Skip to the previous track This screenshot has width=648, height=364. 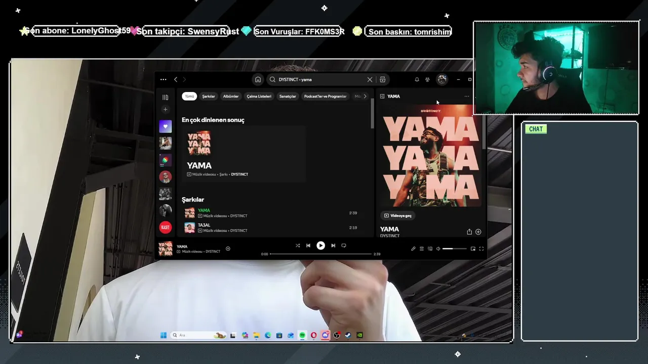click(308, 246)
